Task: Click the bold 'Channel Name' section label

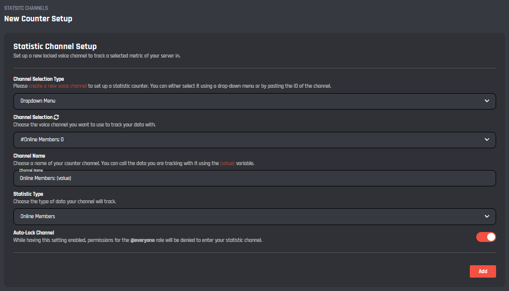Action: (x=29, y=156)
